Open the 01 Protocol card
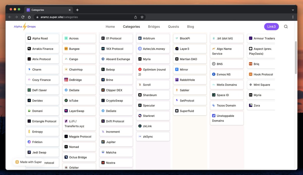The width and height of the screenshot is (303, 175). tap(116, 38)
